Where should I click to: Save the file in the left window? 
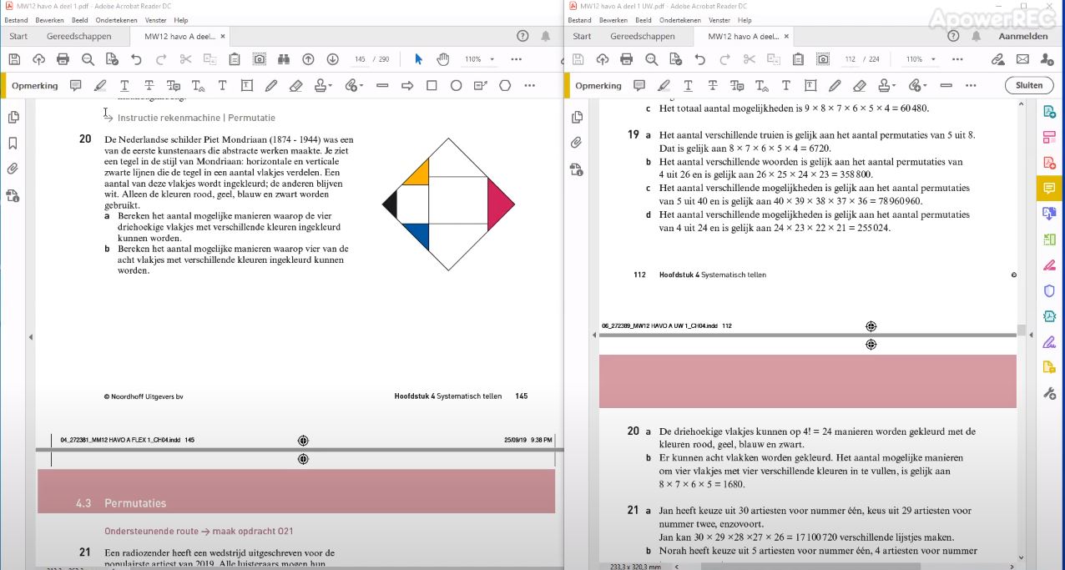(13, 59)
